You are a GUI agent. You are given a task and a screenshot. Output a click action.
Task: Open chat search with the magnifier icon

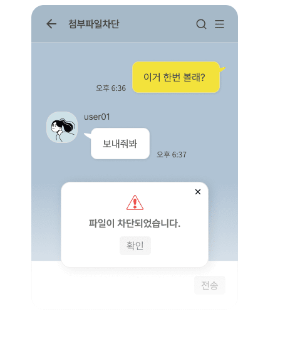[201, 24]
